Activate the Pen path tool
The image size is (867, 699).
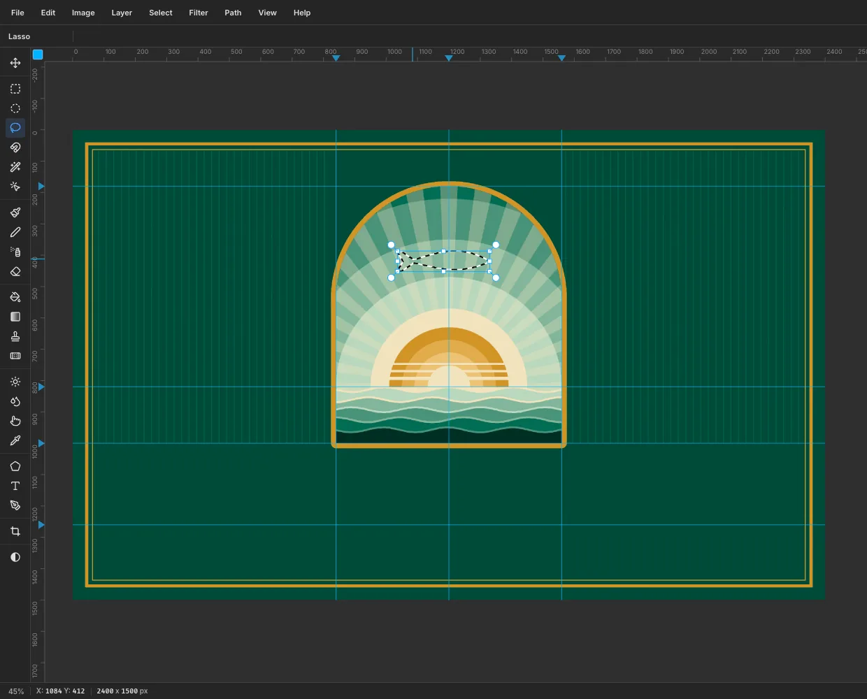tap(15, 505)
